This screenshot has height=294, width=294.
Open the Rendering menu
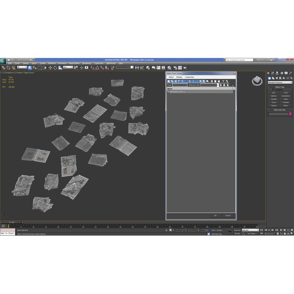[x=87, y=63]
